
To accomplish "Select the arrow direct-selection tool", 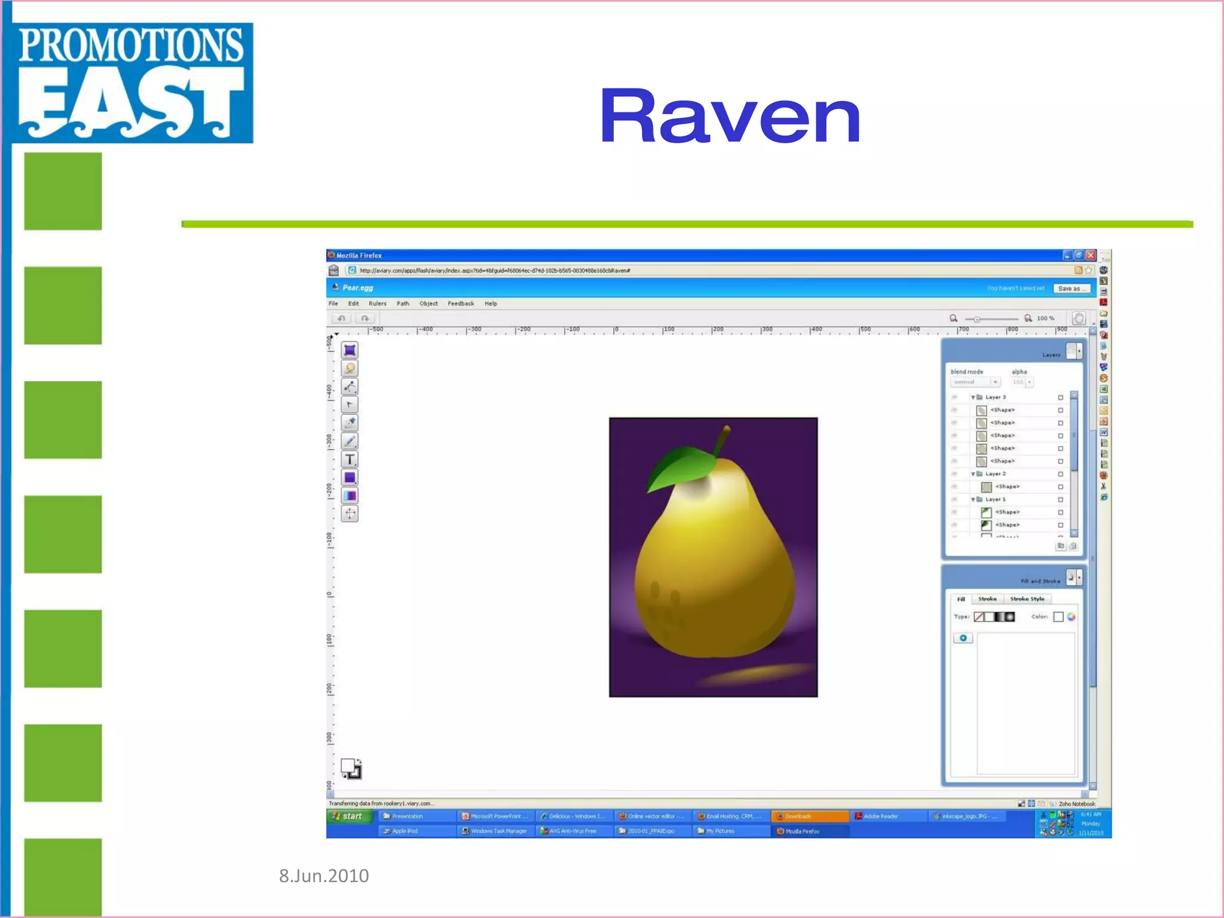I will coord(350,405).
